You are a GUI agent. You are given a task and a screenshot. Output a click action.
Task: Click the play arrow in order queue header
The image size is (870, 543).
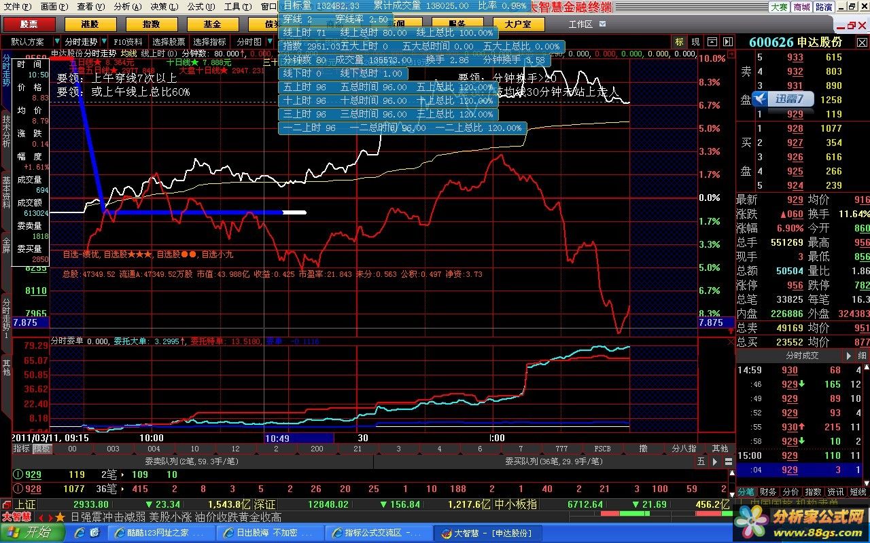click(x=714, y=462)
